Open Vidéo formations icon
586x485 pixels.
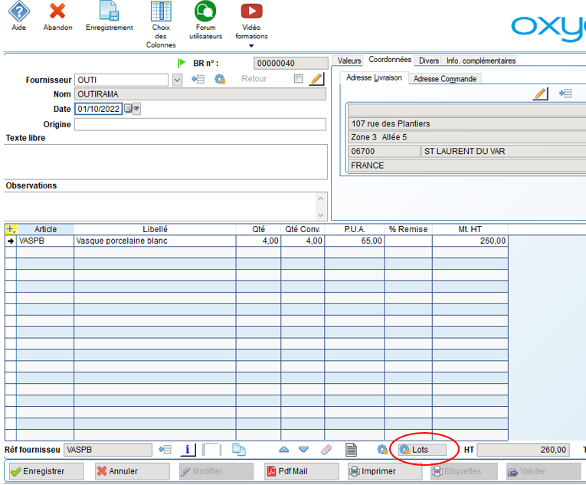click(251, 11)
